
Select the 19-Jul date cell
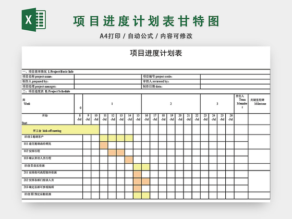click(172, 119)
